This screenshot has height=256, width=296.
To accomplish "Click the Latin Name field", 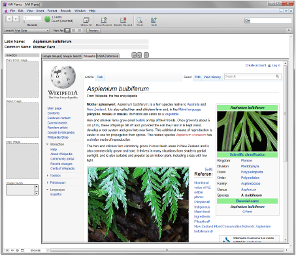I will (90, 42).
